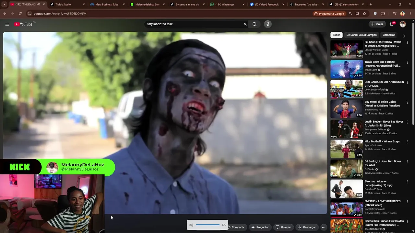The image size is (415, 233).
Task: View site information icon in address bar
Action: [29, 14]
